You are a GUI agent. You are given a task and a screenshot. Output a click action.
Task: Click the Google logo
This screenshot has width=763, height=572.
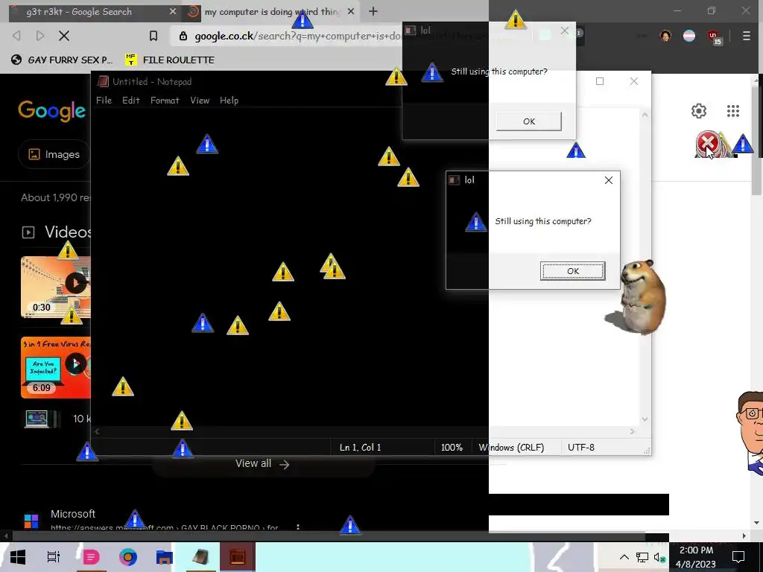[51, 111]
